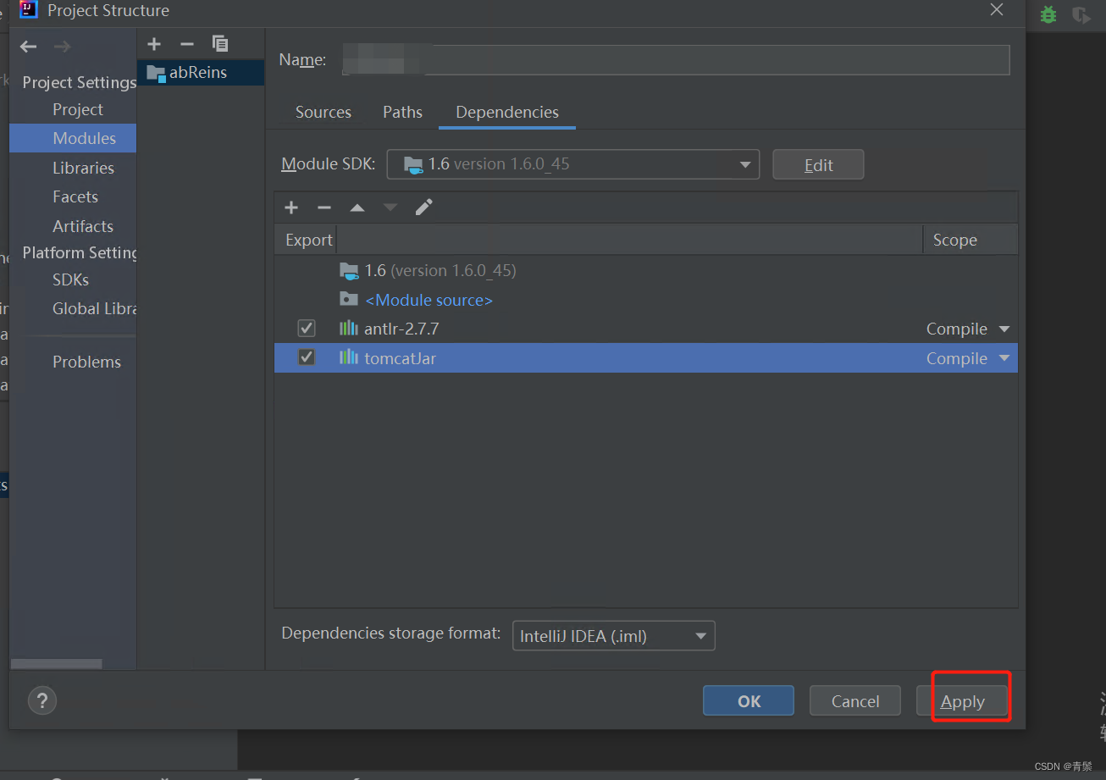
Task: Select the antlr-2.7.7 dependency row
Action: (x=646, y=329)
